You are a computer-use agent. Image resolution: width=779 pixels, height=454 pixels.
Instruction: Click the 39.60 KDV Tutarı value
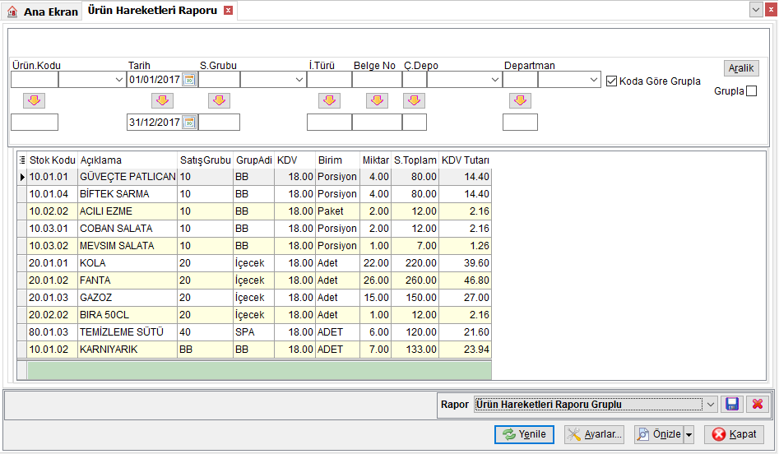466,263
